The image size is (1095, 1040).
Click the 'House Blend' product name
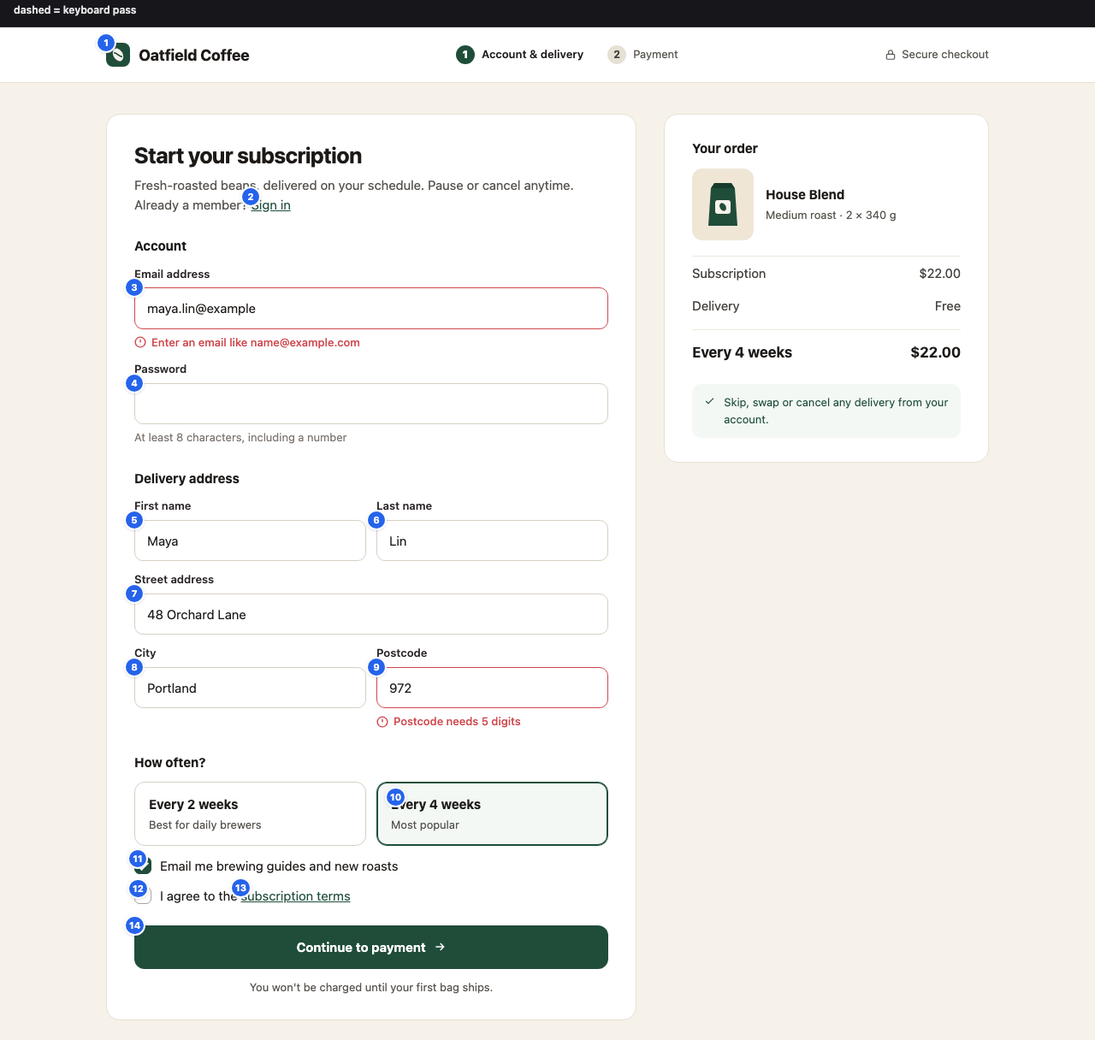click(x=805, y=195)
